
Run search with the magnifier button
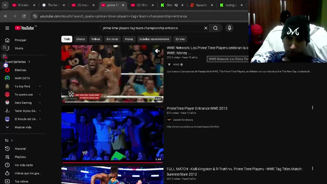(x=215, y=28)
